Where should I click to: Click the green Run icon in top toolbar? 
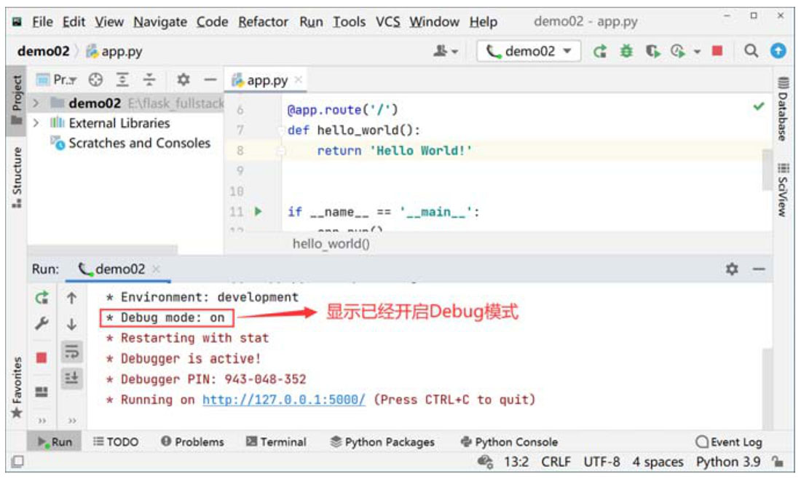point(600,52)
